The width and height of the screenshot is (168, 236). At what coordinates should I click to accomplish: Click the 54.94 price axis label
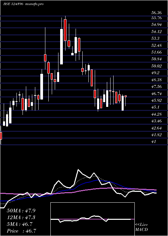[157, 25]
